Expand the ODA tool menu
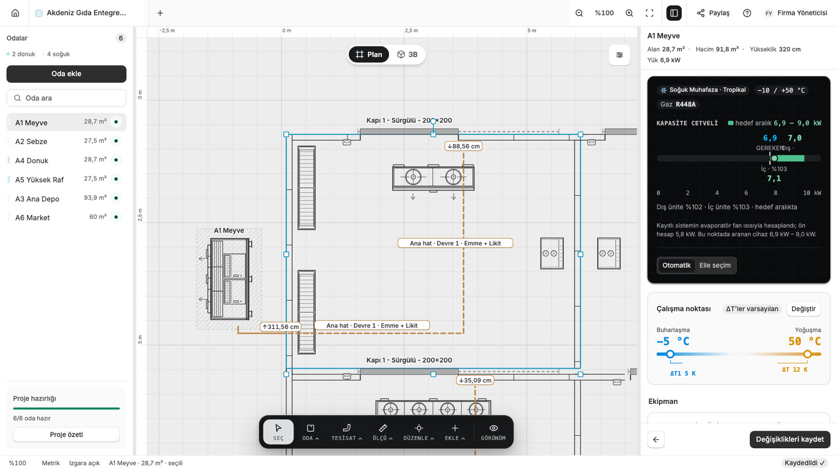This screenshot has width=837, height=470. (x=310, y=432)
